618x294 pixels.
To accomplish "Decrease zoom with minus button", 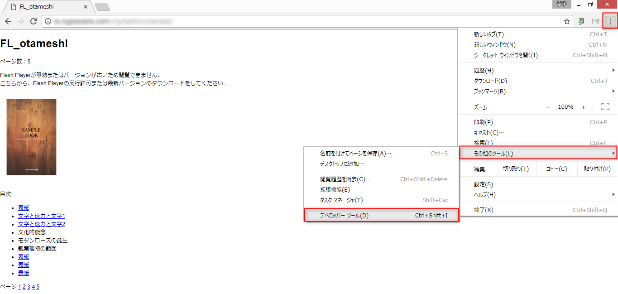I will (547, 107).
